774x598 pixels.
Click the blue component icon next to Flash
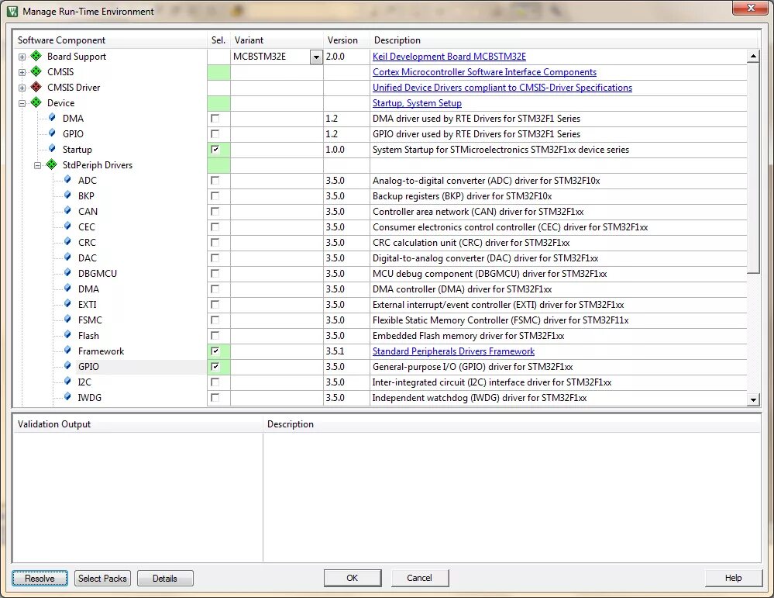67,335
